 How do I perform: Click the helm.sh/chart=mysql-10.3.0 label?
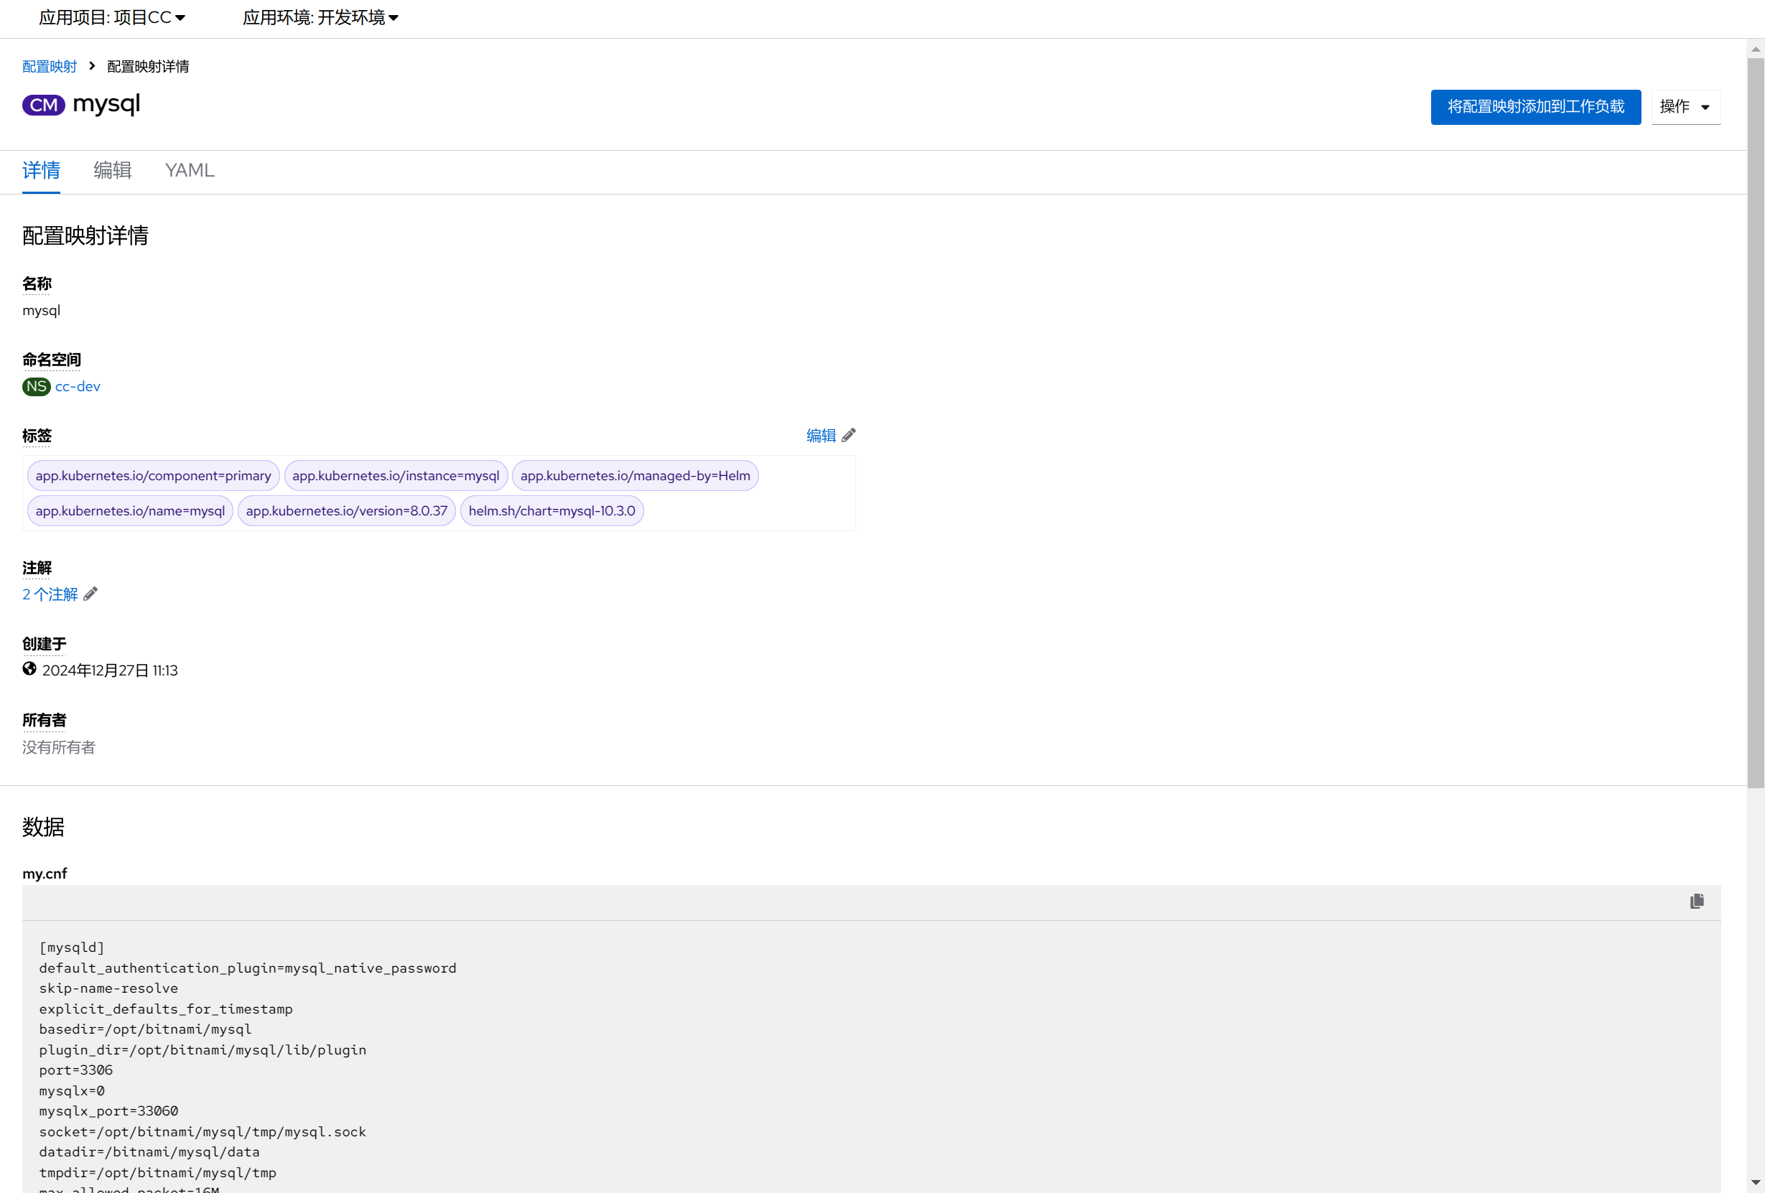point(551,511)
